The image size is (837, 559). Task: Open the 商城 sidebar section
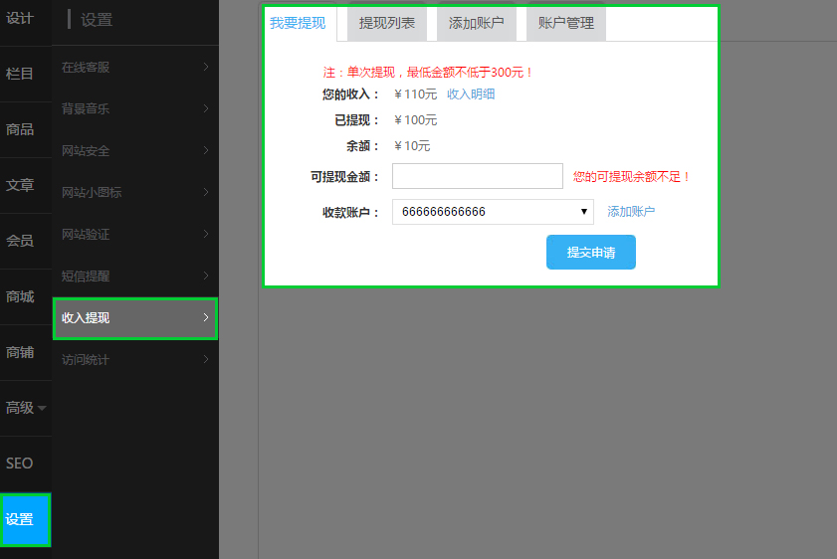point(20,296)
